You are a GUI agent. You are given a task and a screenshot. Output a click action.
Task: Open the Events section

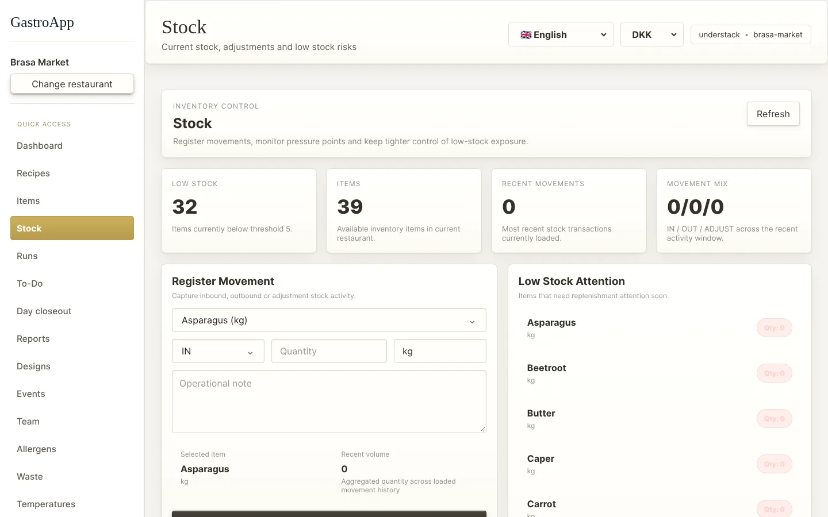(x=72, y=394)
